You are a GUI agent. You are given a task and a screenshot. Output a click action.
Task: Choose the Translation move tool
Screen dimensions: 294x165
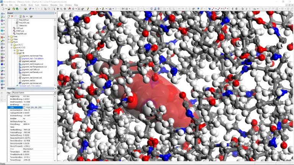click(x=64, y=9)
